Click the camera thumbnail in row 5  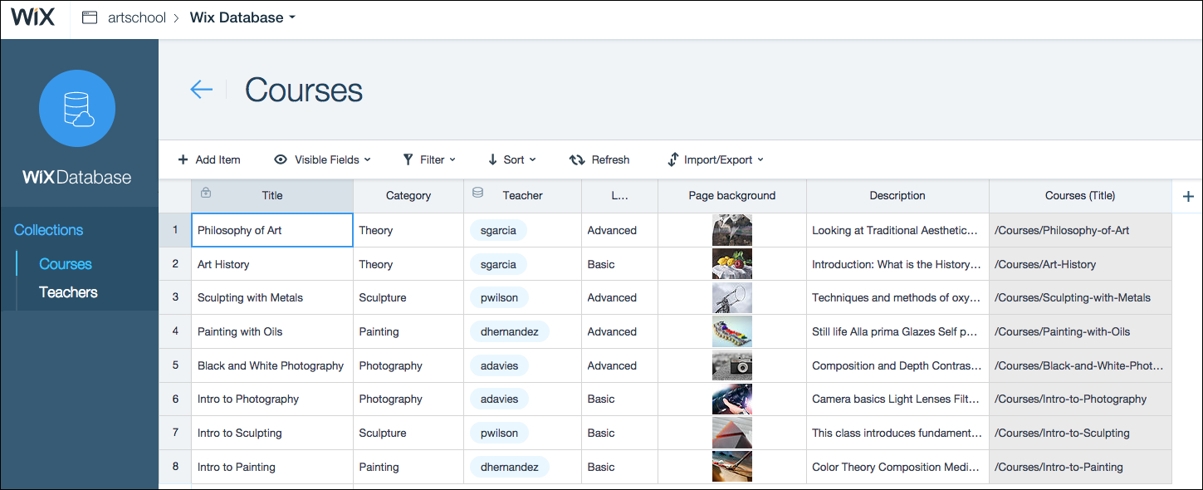coord(731,365)
